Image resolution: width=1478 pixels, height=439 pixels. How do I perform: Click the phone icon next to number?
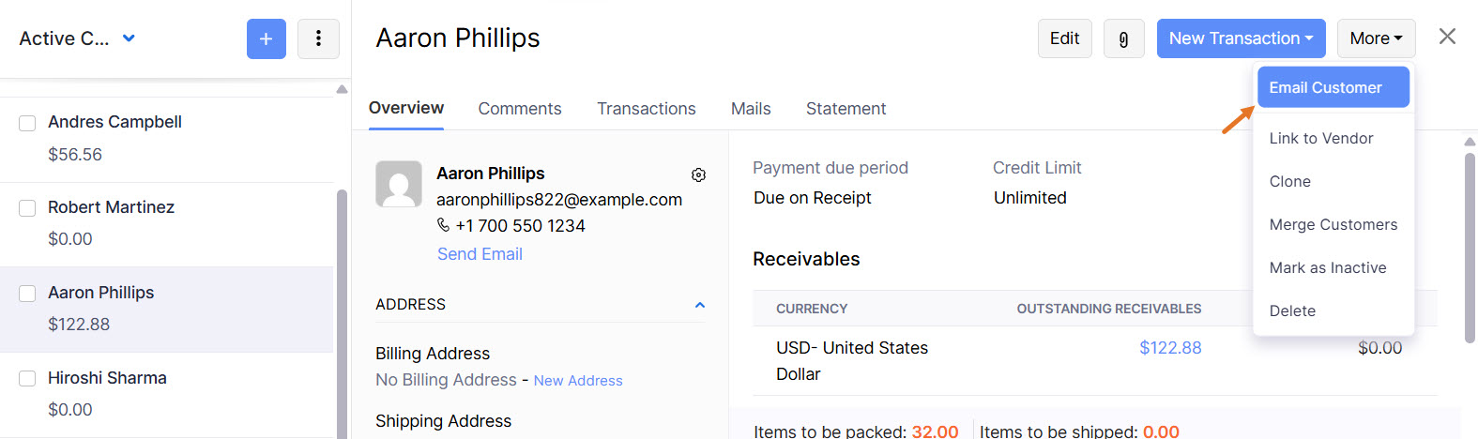(x=443, y=225)
